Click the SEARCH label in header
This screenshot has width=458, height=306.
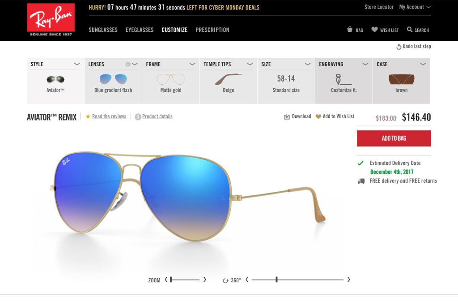tap(422, 30)
